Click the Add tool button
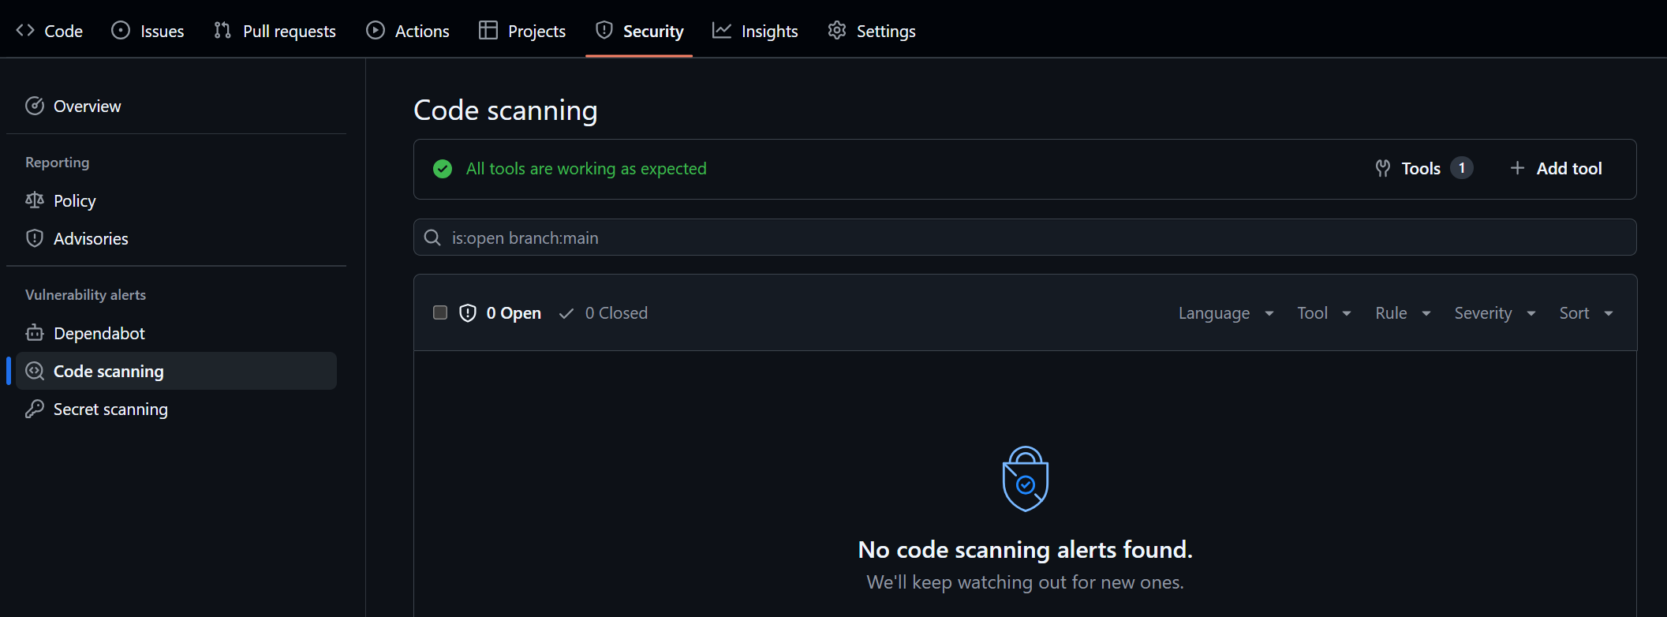The image size is (1667, 617). [1556, 168]
